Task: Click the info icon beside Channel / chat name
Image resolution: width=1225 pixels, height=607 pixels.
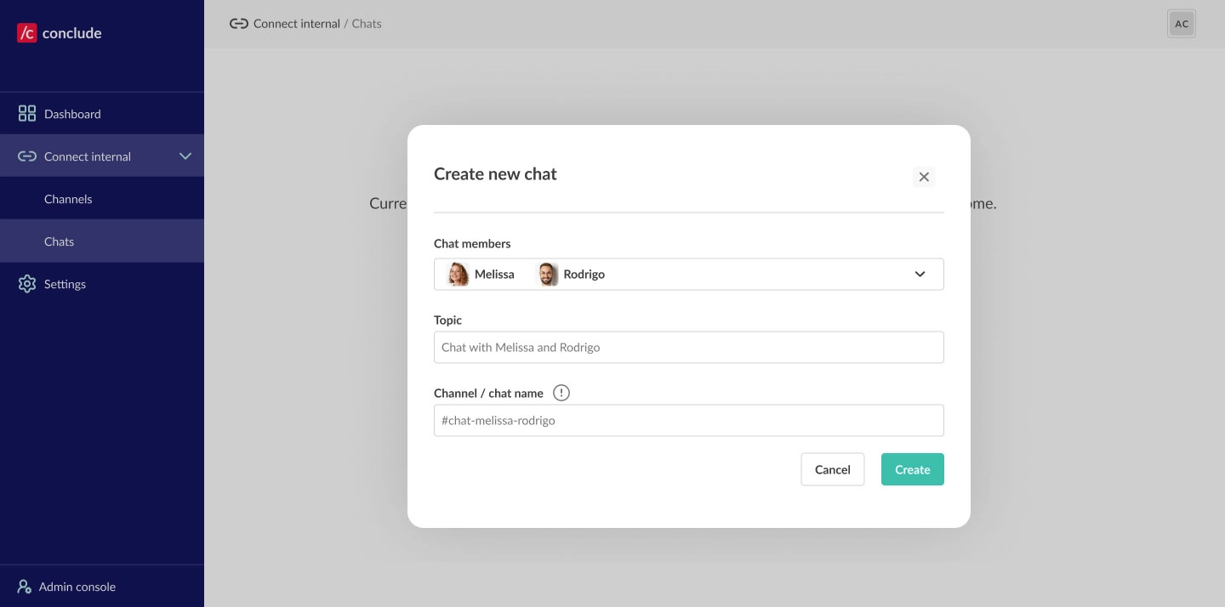Action: point(561,393)
